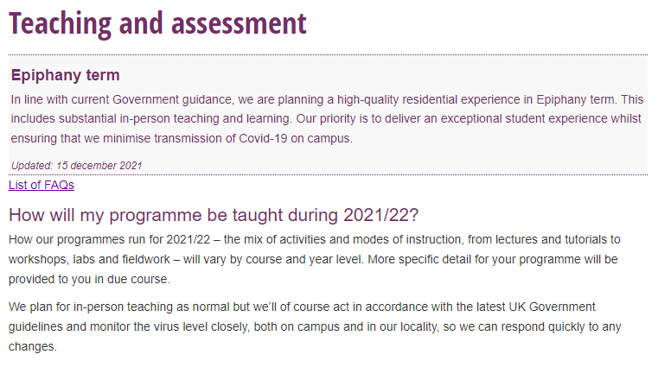Viewport: 658px width, 367px height.
Task: Click the Teaching and assessment page title
Action: pos(157,23)
